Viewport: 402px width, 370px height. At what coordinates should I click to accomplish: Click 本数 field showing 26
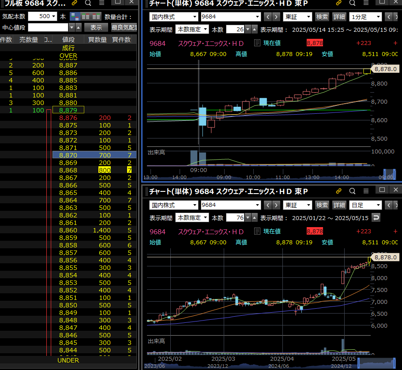[235, 30]
